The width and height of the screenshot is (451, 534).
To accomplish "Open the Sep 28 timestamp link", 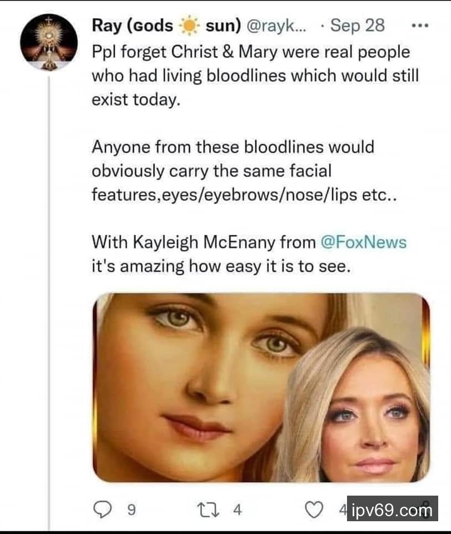I will 357,26.
